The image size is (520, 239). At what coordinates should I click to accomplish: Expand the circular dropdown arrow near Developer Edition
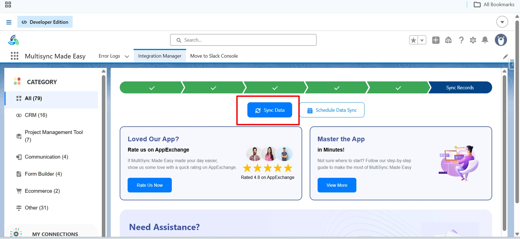click(x=502, y=22)
